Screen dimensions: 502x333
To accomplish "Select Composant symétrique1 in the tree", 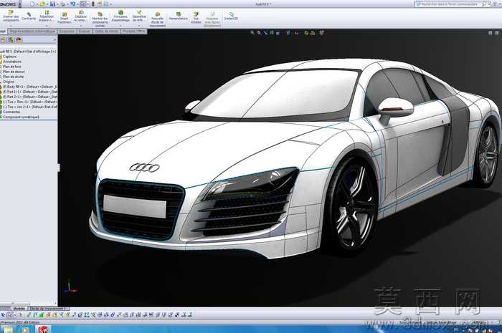I will click(21, 117).
